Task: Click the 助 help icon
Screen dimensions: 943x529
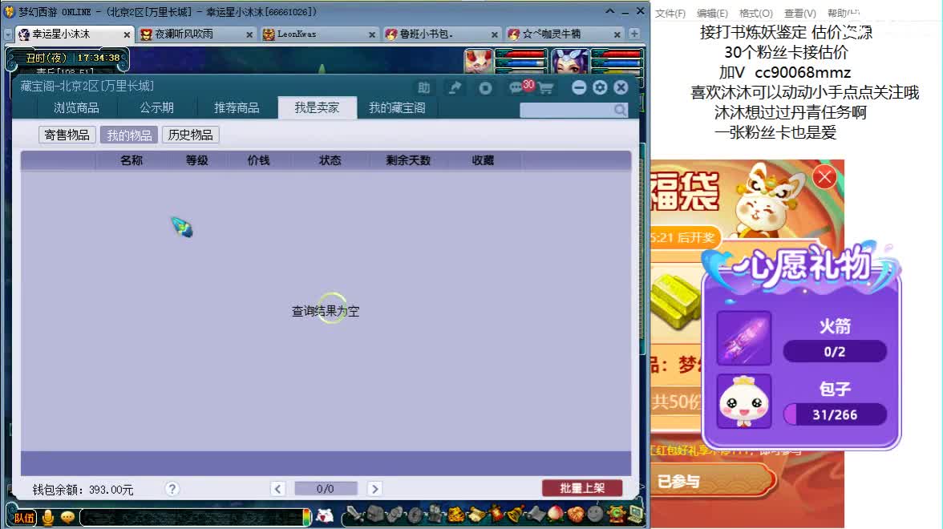Action: pyautogui.click(x=425, y=88)
